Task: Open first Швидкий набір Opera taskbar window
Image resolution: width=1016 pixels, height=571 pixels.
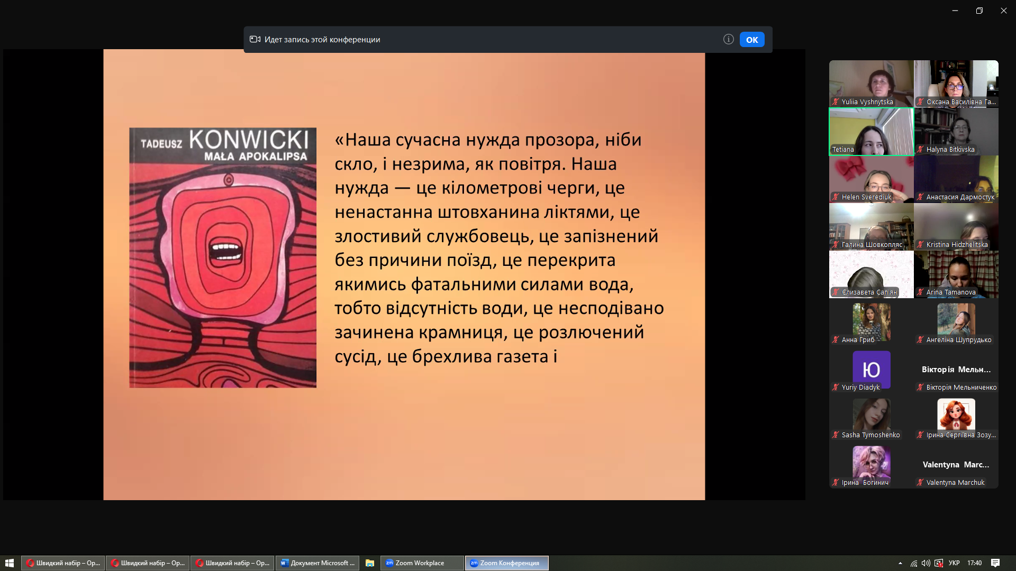Action: pyautogui.click(x=63, y=563)
